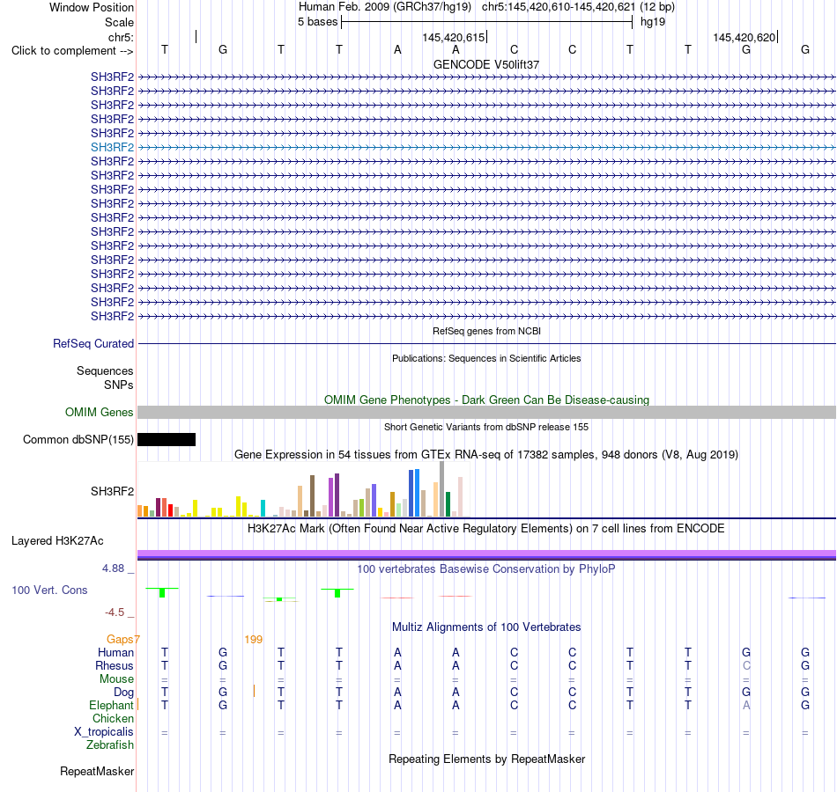837x792 pixels.
Task: Click the 145,420,620 ruler position
Action: (744, 37)
